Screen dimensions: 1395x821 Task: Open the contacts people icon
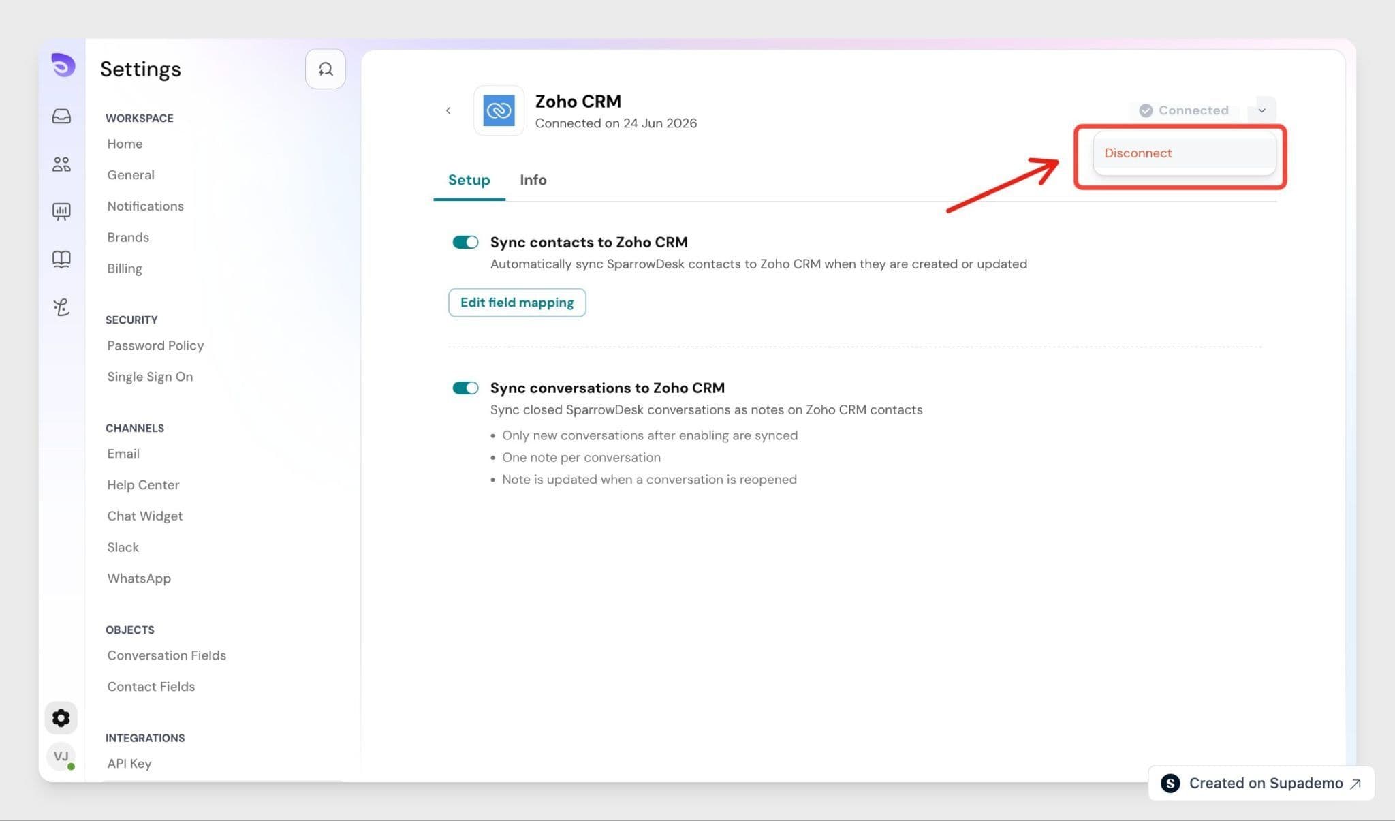pyautogui.click(x=61, y=164)
